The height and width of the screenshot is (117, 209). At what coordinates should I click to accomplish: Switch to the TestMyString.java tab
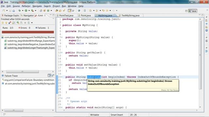[130, 16]
